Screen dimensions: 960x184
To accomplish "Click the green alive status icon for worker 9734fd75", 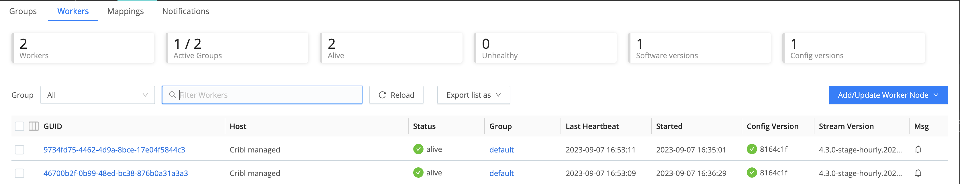I will [418, 149].
